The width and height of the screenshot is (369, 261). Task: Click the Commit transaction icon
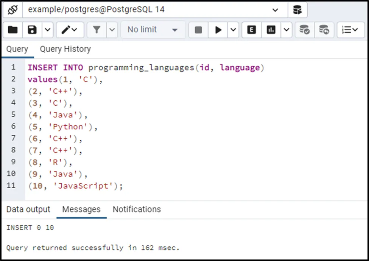click(304, 30)
